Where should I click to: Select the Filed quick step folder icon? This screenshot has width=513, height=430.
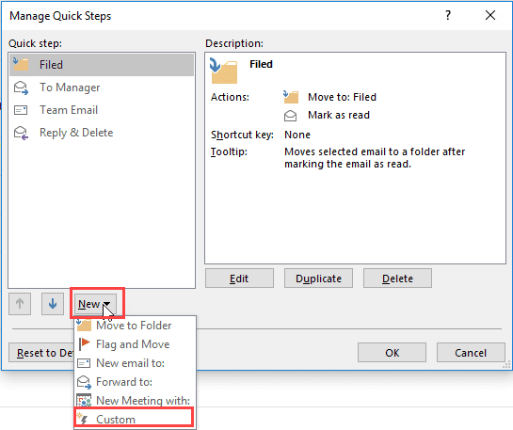21,64
